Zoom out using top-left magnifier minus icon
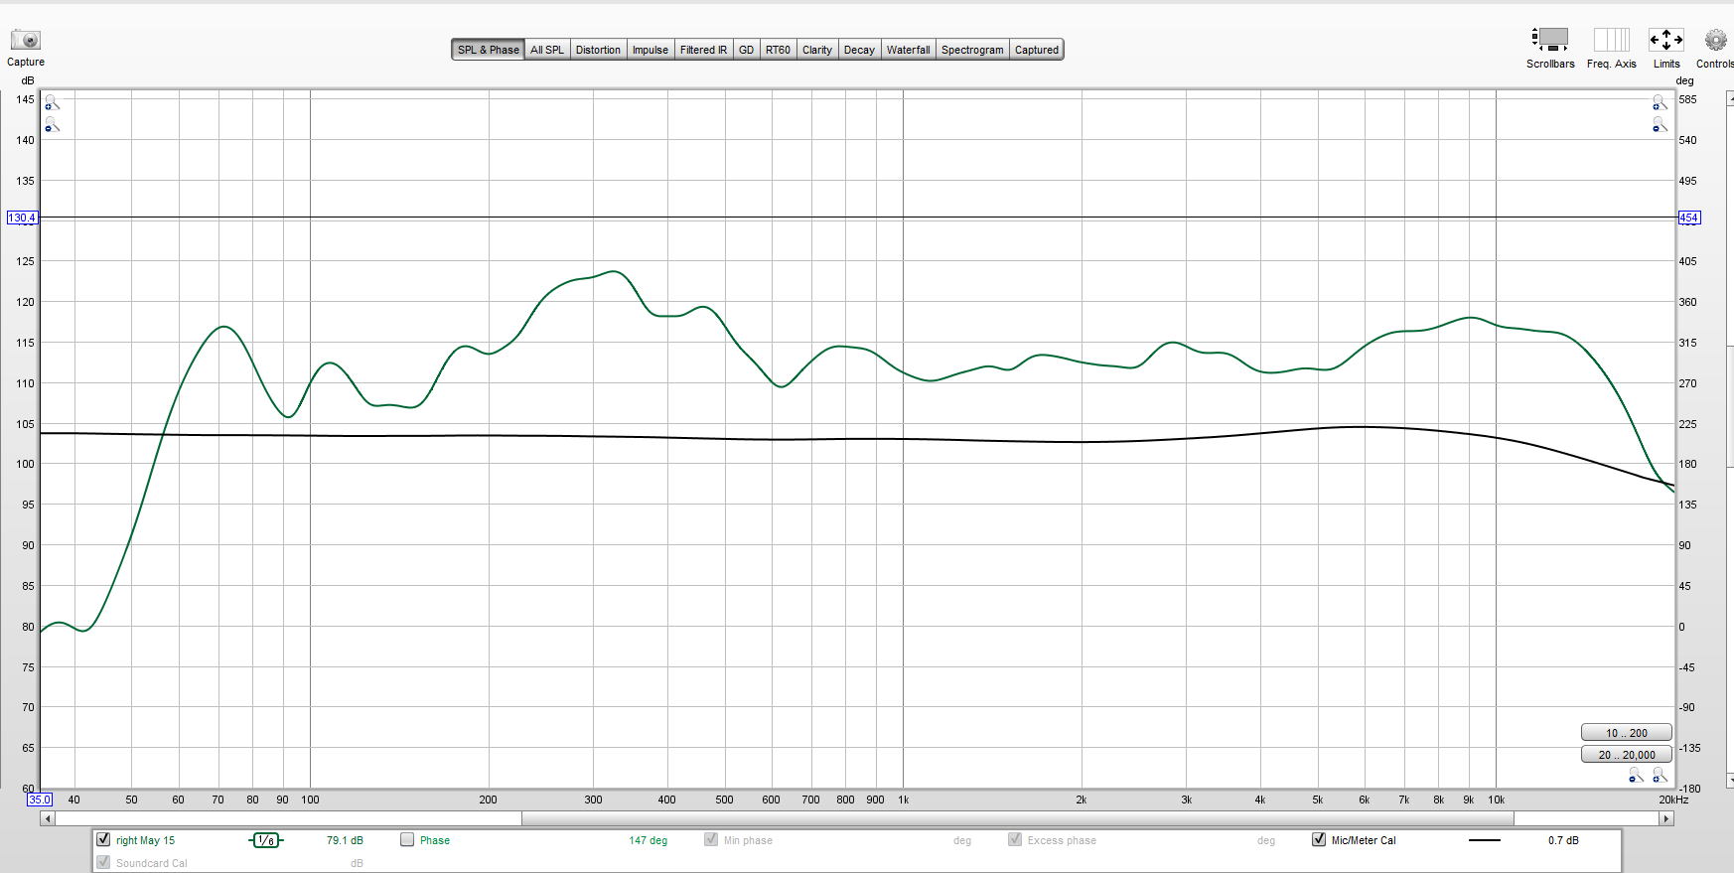 tap(52, 125)
